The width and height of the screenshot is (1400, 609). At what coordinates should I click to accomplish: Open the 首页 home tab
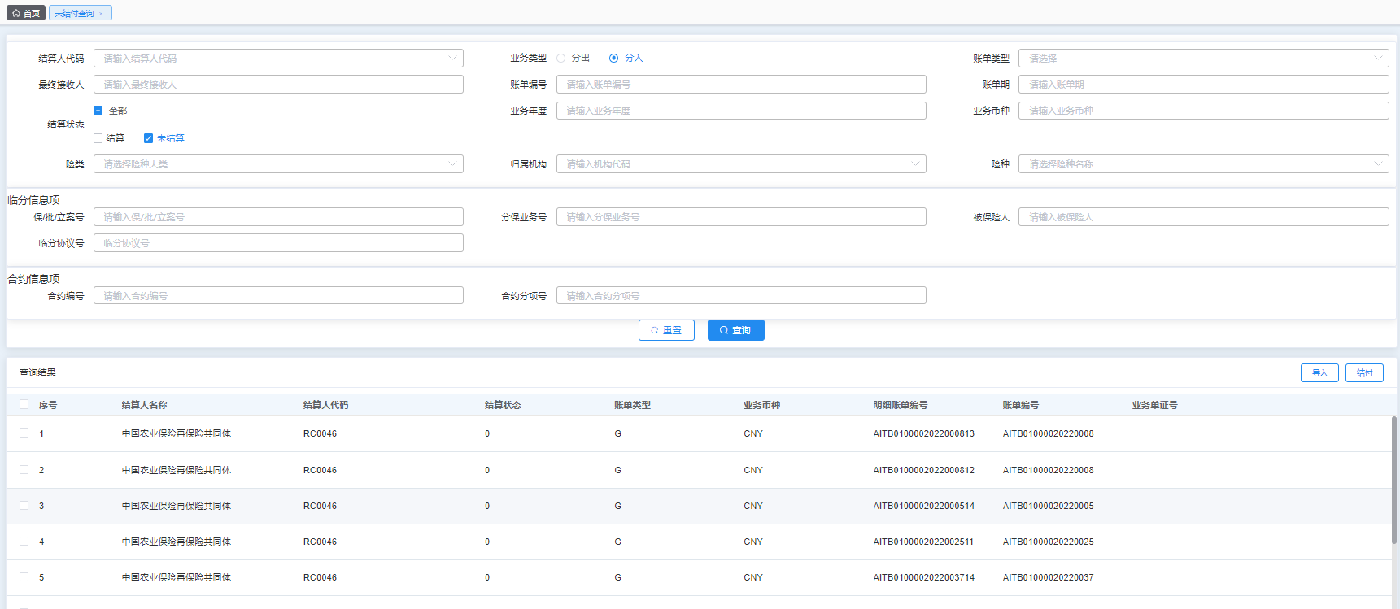tap(26, 13)
